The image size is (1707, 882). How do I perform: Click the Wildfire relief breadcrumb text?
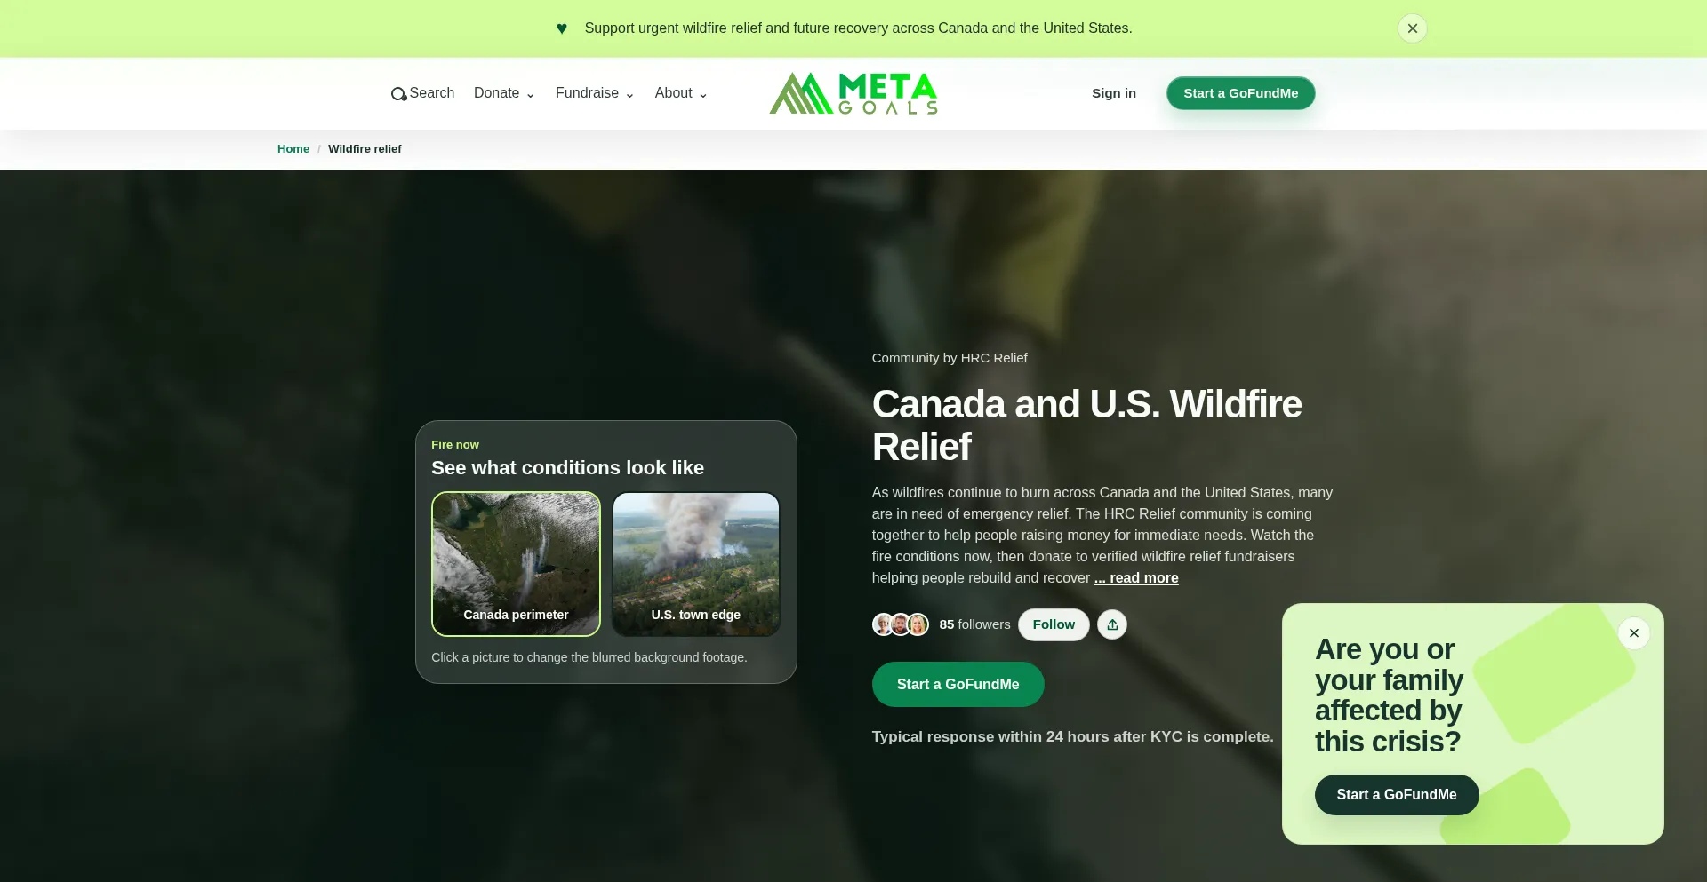365,149
